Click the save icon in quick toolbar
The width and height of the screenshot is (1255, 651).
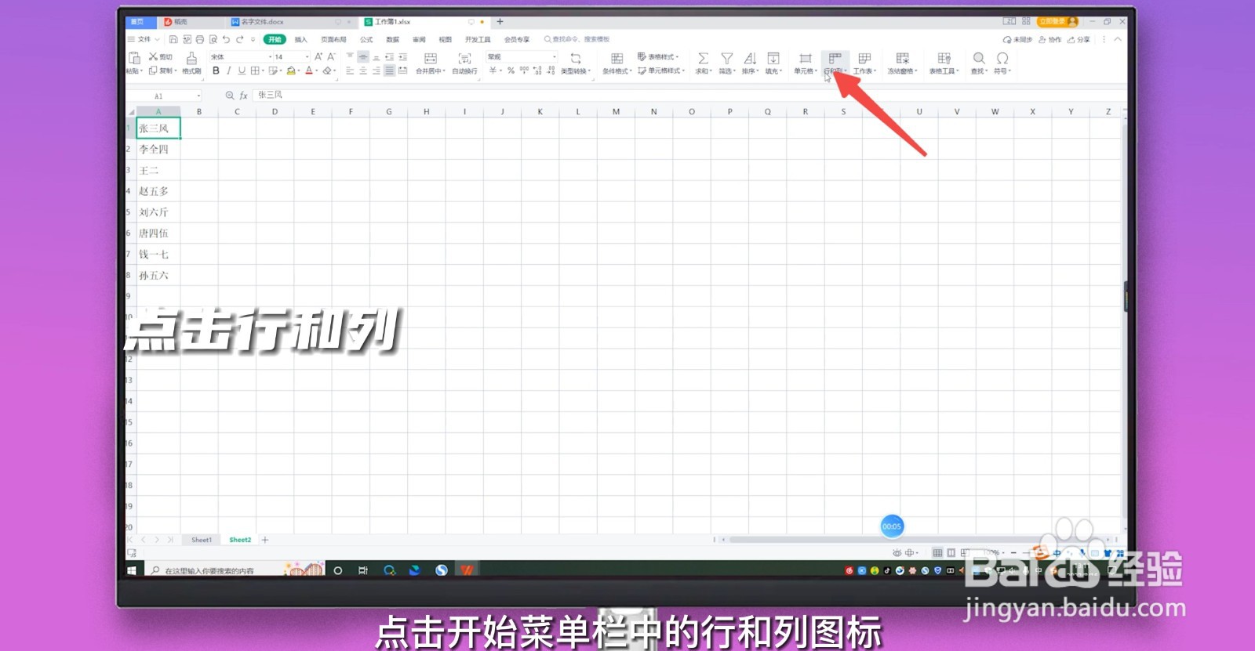173,39
